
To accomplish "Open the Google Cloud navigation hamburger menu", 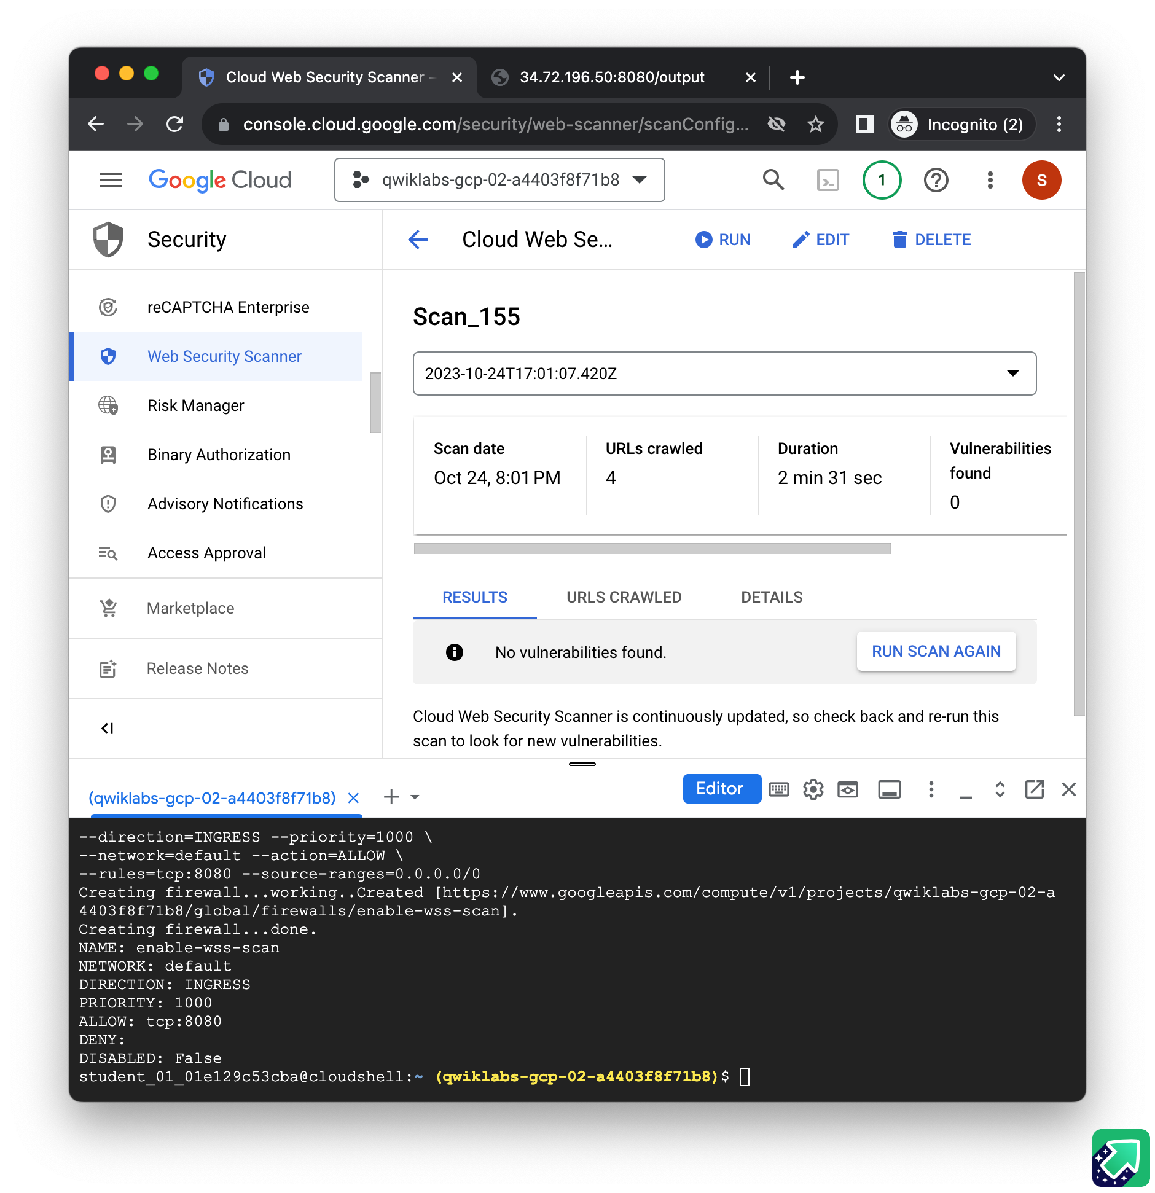I will coord(111,180).
